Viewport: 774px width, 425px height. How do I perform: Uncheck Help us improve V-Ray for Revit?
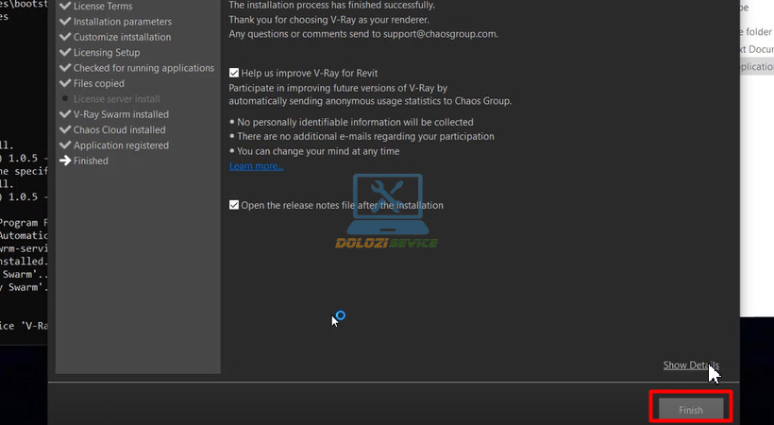[x=234, y=72]
